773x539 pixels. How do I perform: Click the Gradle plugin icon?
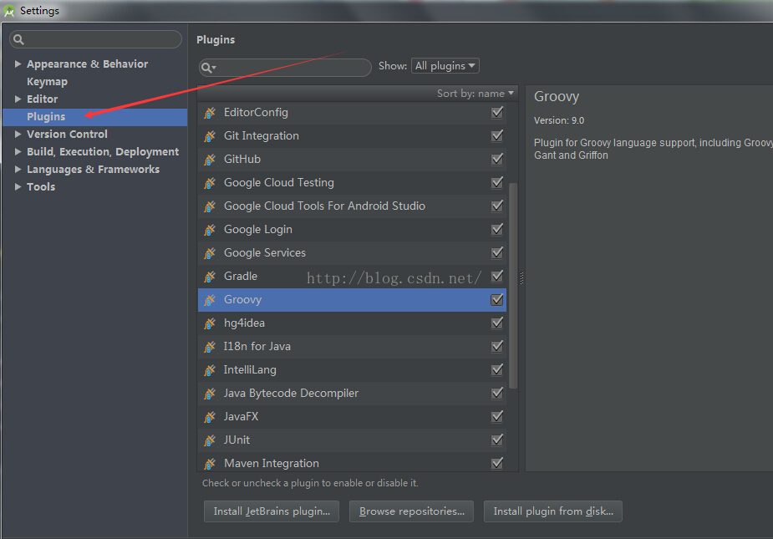tap(210, 277)
